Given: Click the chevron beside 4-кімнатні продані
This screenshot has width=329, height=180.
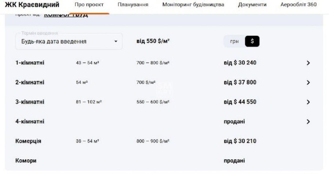Looking at the screenshot, I should coord(308,122).
